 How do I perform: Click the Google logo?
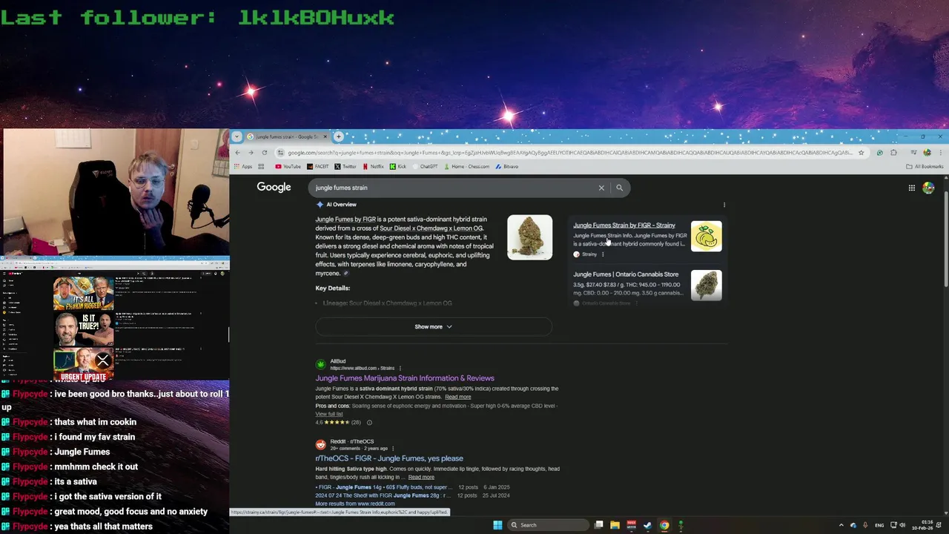pyautogui.click(x=274, y=187)
